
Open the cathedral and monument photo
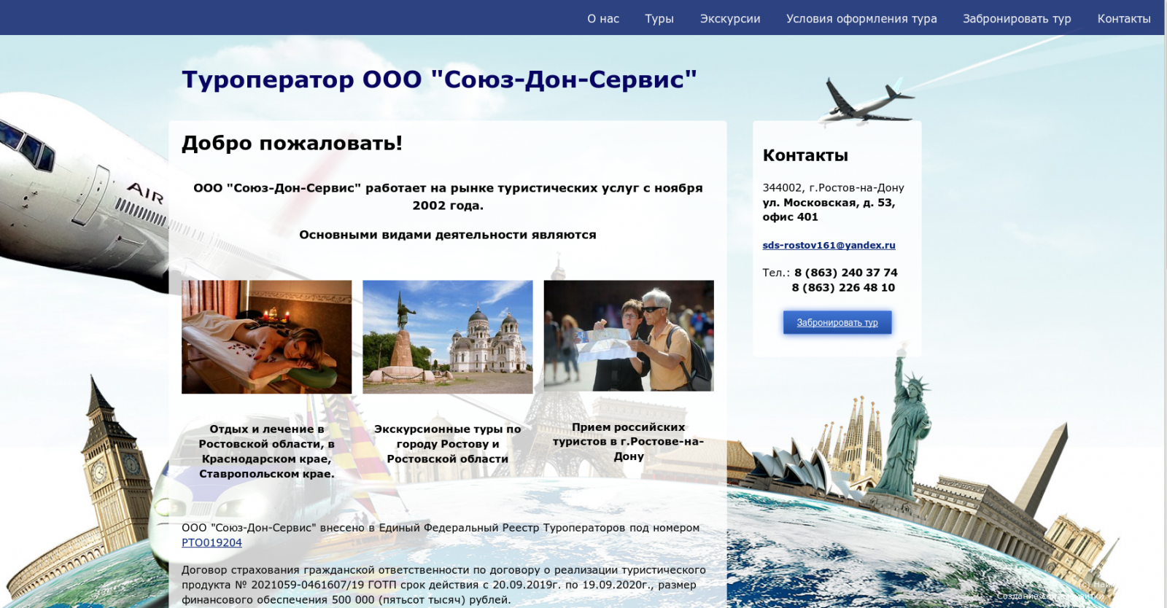point(448,337)
